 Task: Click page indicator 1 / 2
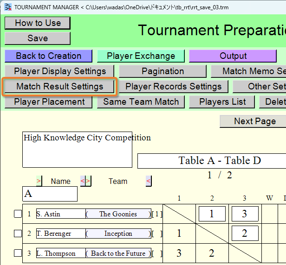[220, 175]
